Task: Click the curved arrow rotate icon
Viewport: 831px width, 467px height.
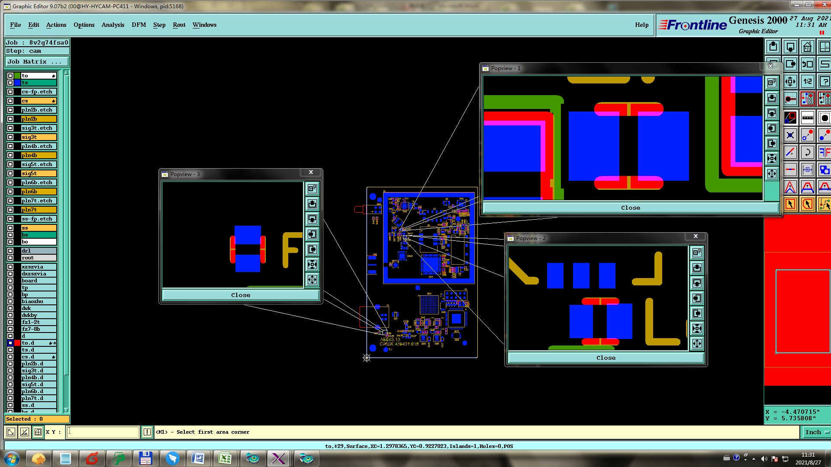Action: pyautogui.click(x=807, y=152)
